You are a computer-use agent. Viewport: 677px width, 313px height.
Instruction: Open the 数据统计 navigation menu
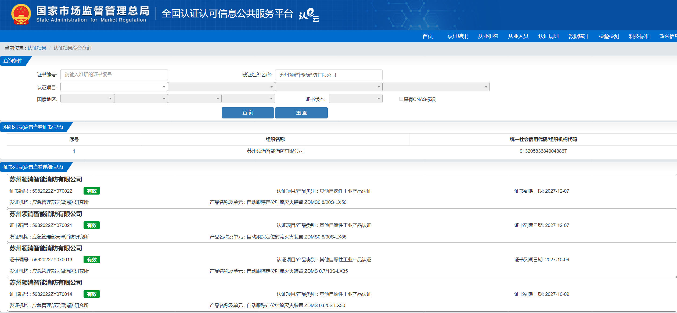tap(578, 36)
